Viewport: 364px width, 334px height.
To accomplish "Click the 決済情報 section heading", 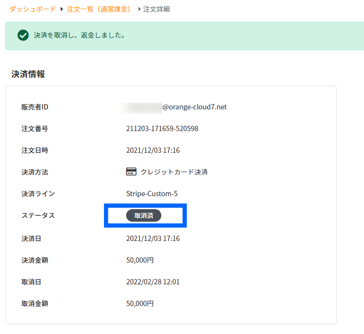I will 28,74.
